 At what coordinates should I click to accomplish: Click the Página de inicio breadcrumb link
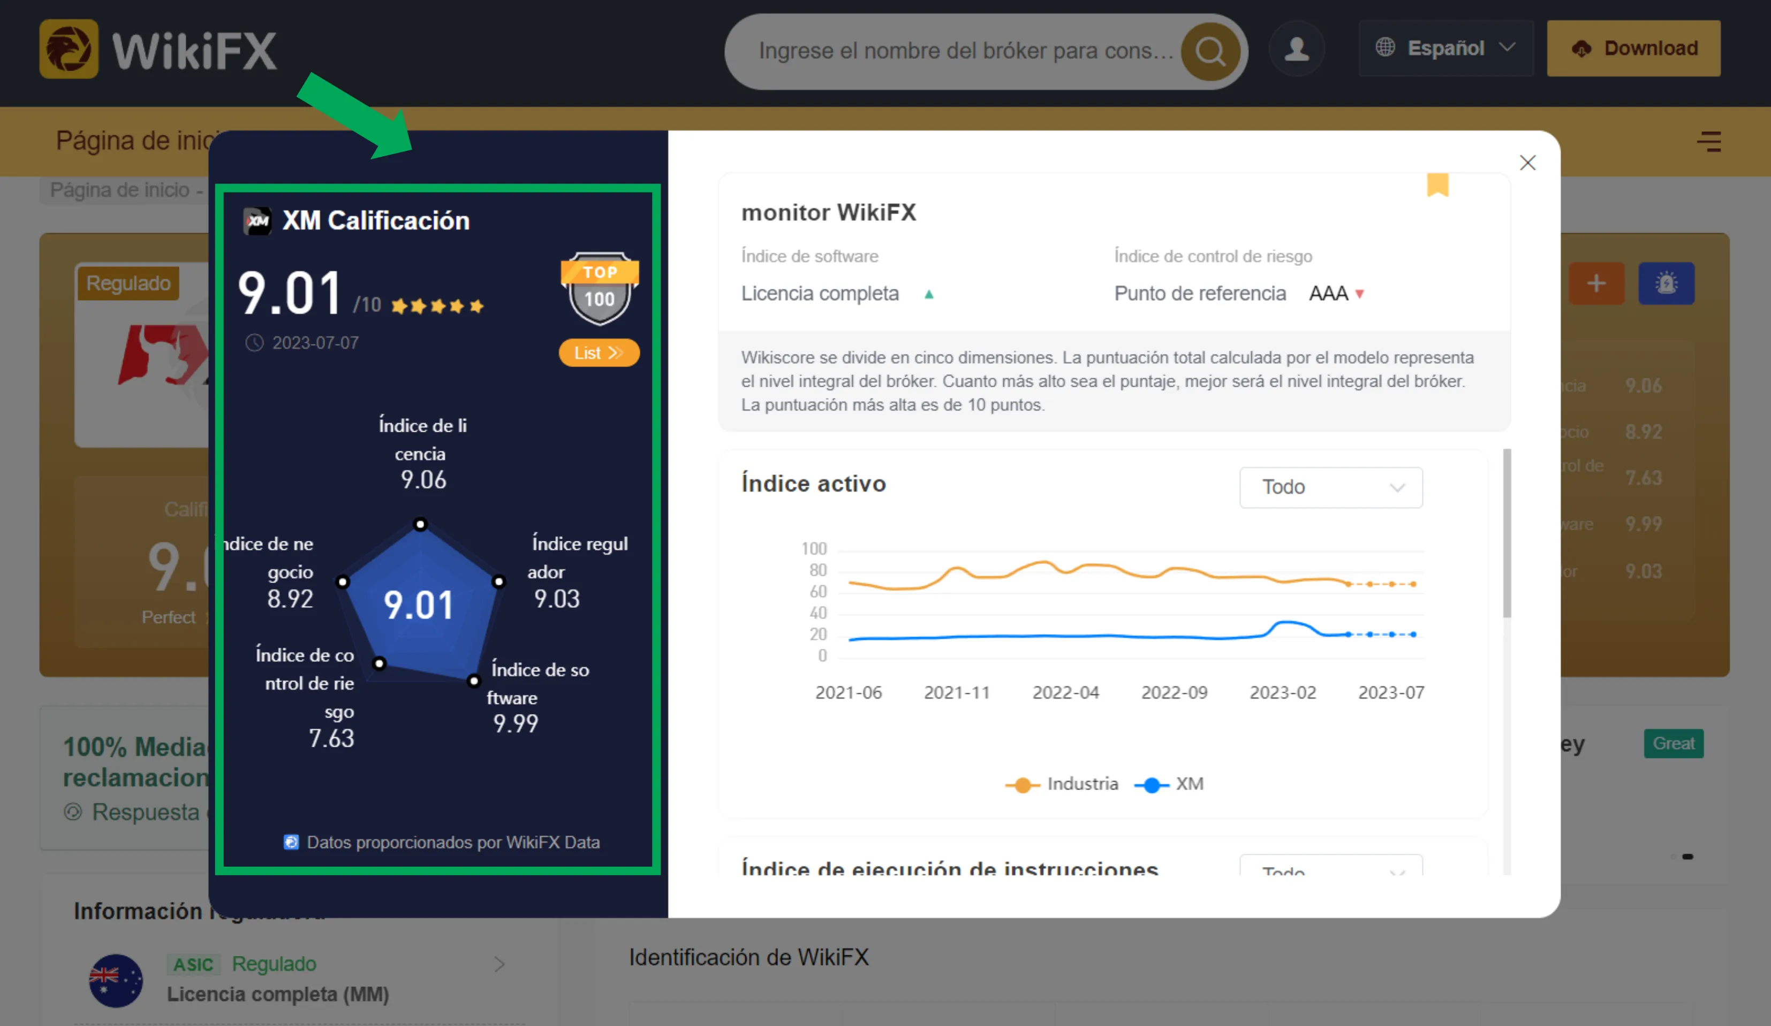[119, 189]
